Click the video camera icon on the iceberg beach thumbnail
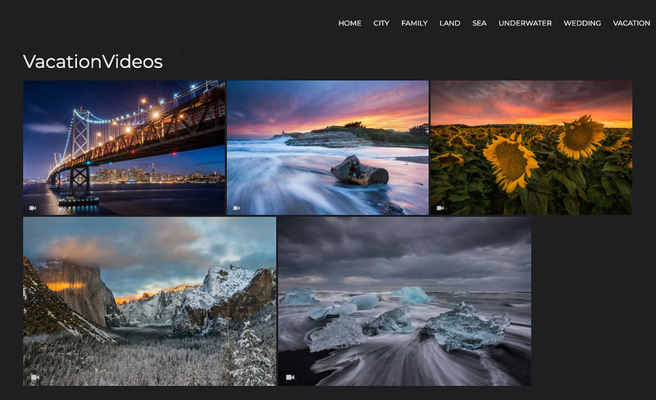 tap(290, 377)
